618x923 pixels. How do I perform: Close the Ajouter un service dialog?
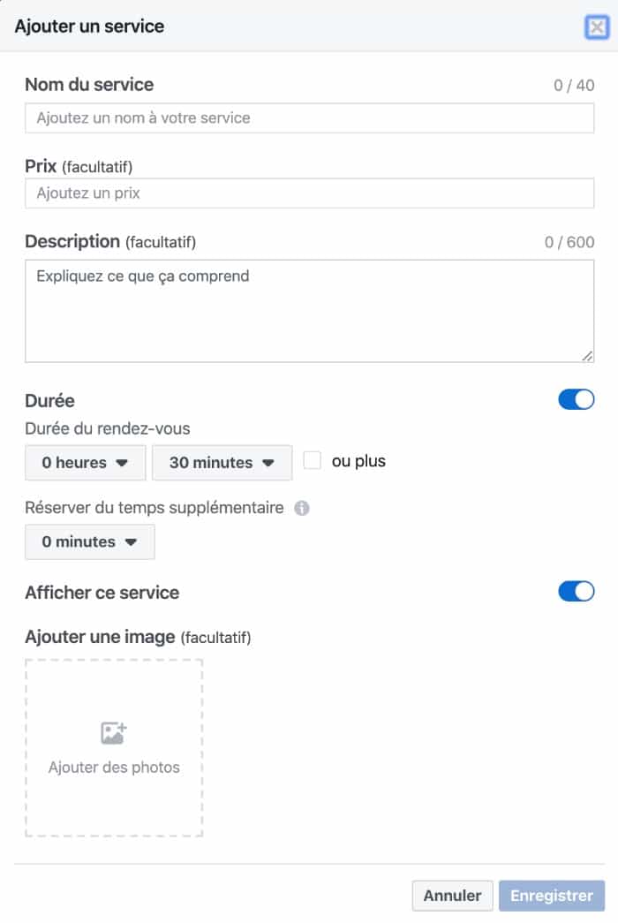(597, 27)
